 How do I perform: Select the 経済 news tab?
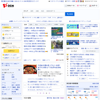click(x=31, y=24)
